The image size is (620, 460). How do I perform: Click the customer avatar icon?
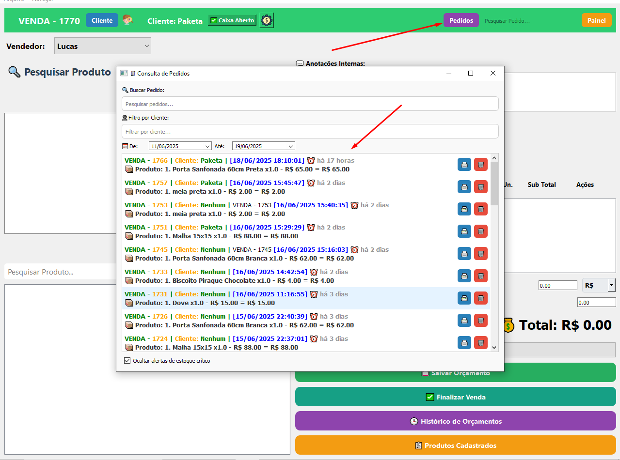click(128, 20)
